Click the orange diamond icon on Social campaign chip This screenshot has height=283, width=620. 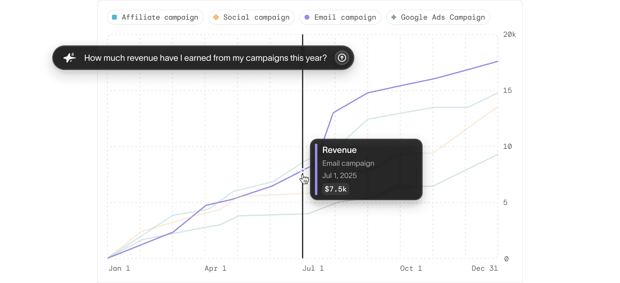[x=216, y=17]
